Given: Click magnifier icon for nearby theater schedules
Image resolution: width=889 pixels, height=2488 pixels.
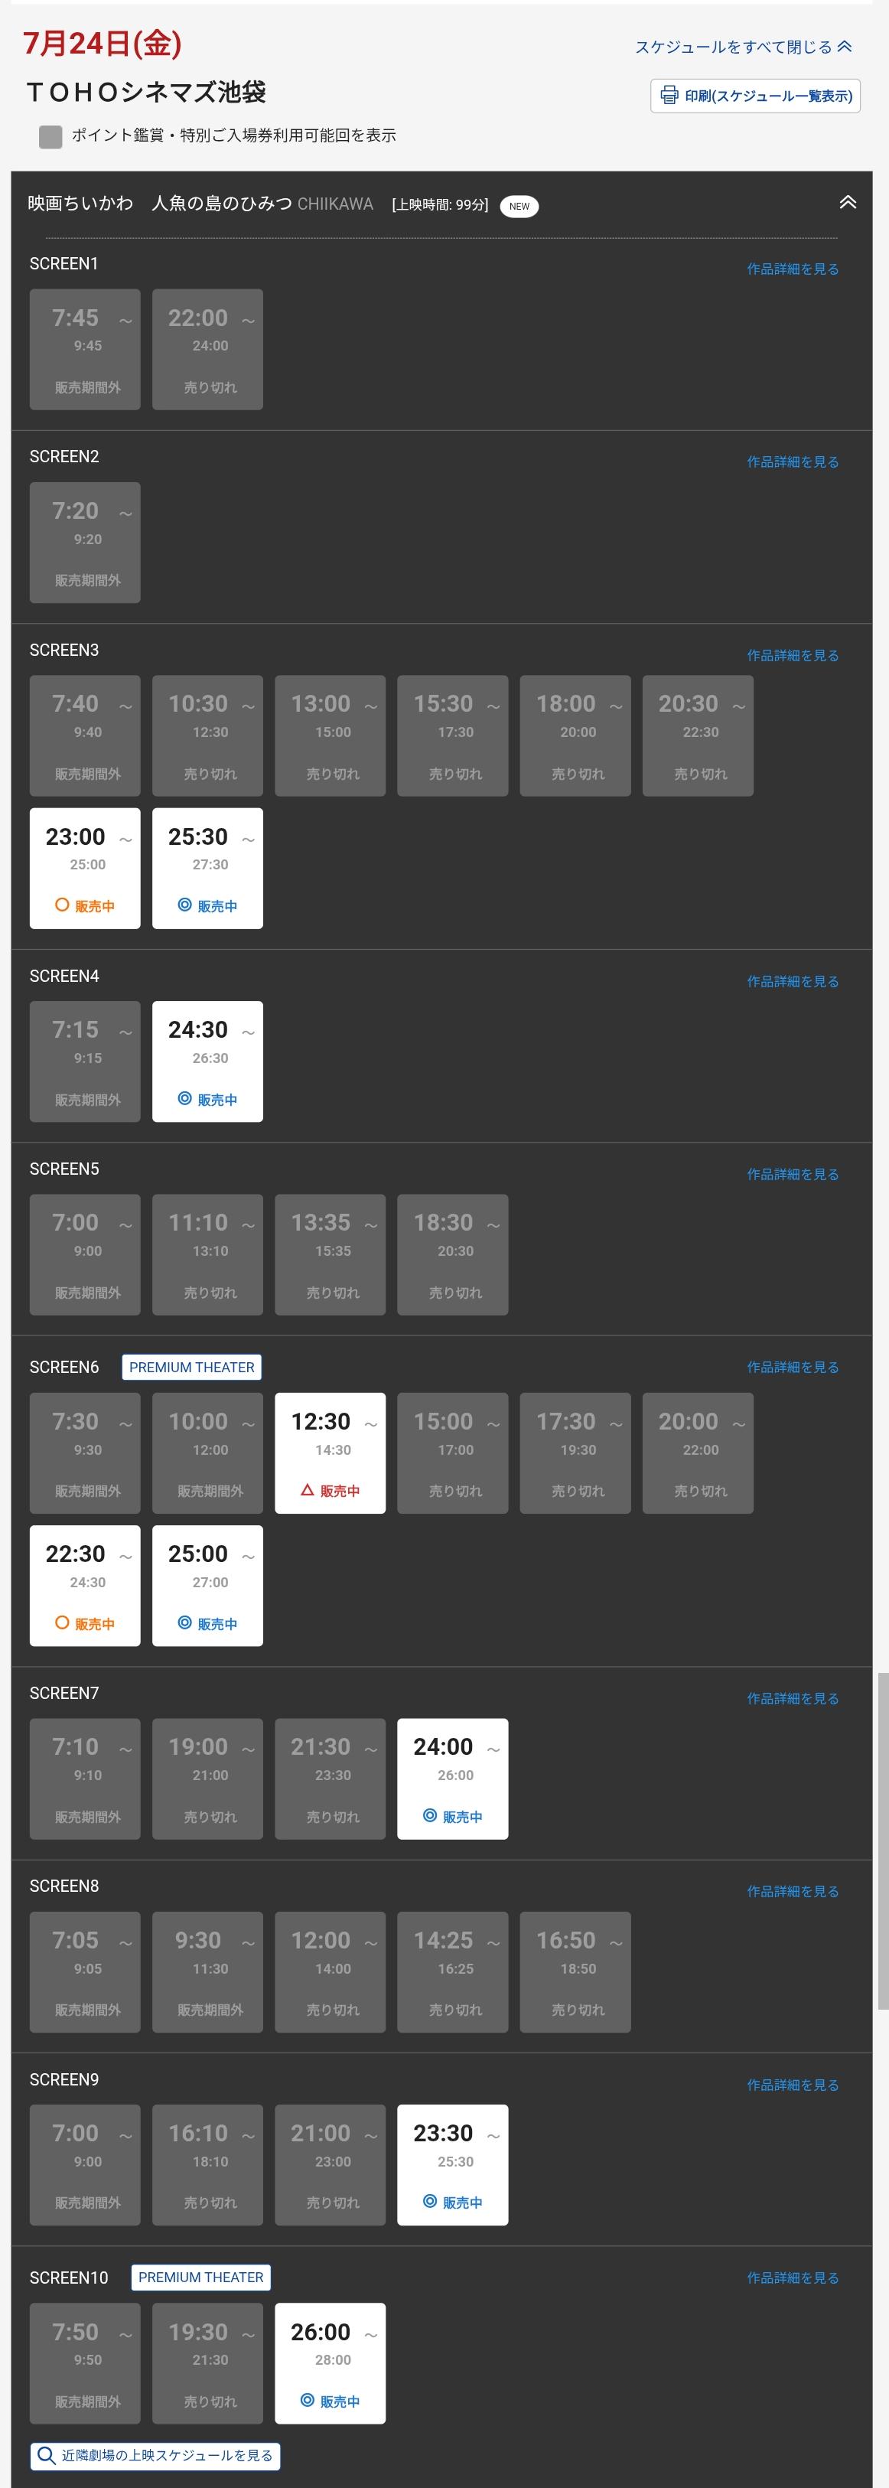Looking at the screenshot, I should click(x=45, y=2455).
